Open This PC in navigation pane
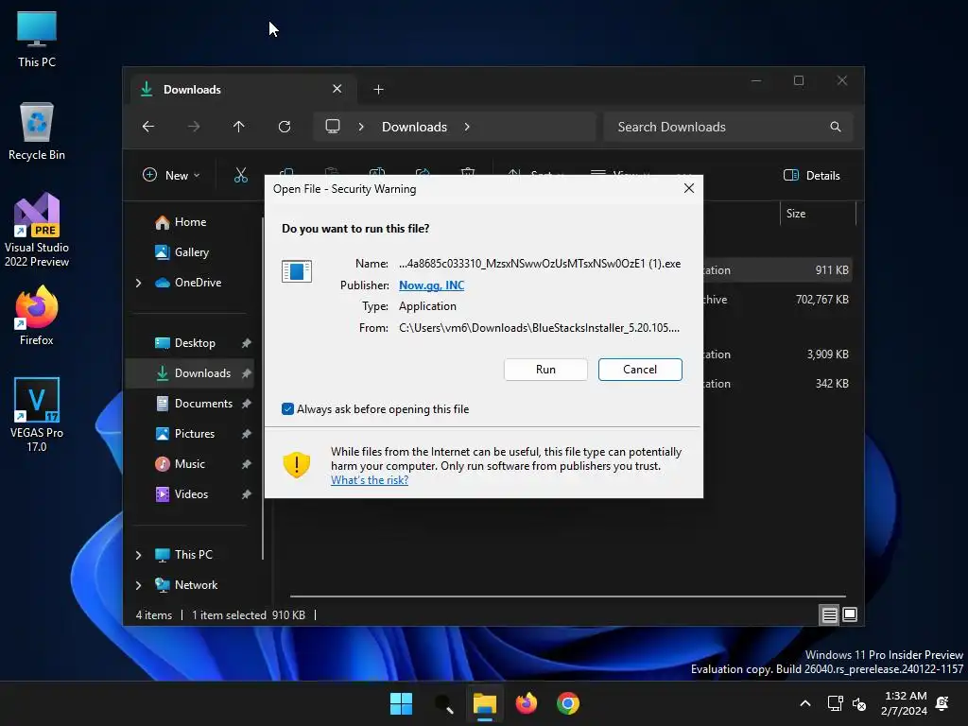968x726 pixels. pyautogui.click(x=193, y=554)
